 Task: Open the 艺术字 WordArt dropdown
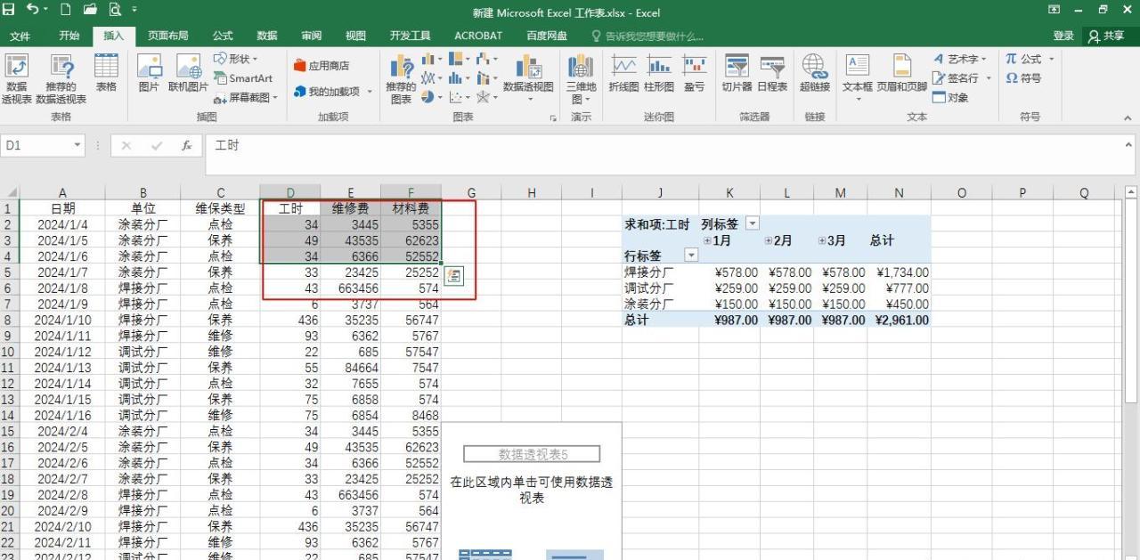point(960,59)
